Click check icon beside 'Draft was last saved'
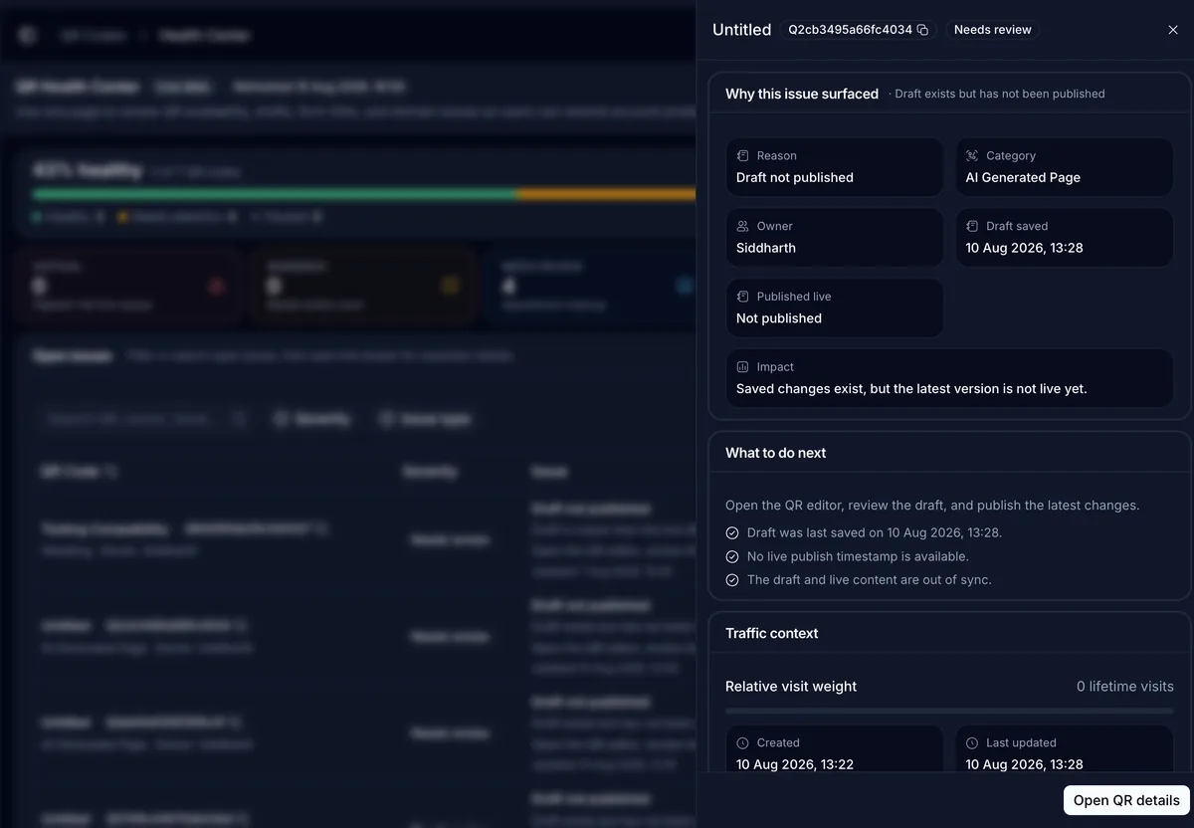Viewport: 1194px width, 828px height. 732,533
